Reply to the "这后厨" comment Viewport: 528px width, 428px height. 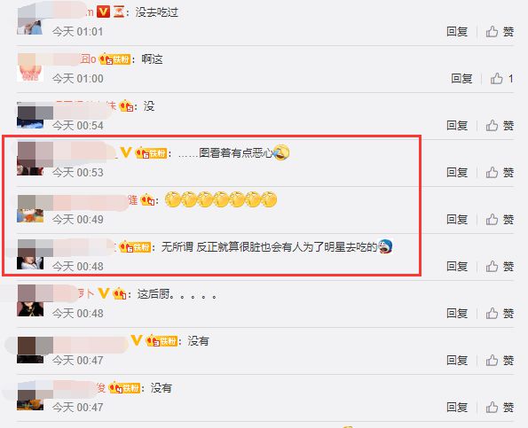point(457,314)
